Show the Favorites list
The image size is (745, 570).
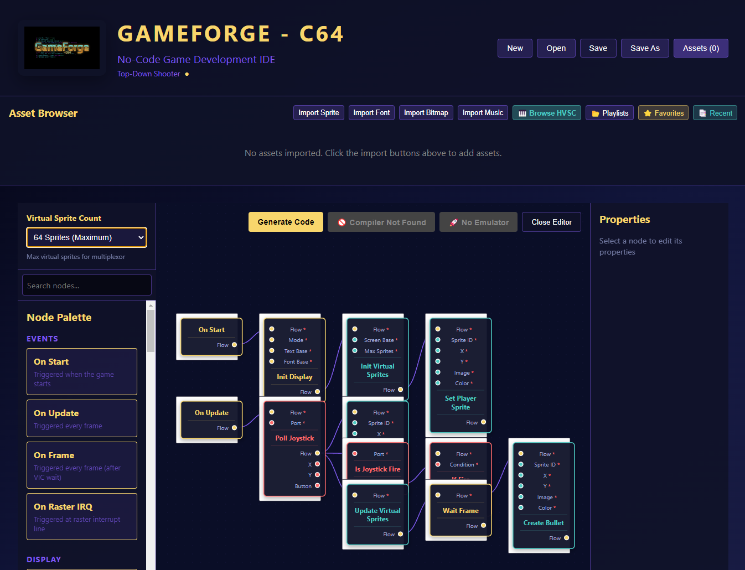point(663,113)
